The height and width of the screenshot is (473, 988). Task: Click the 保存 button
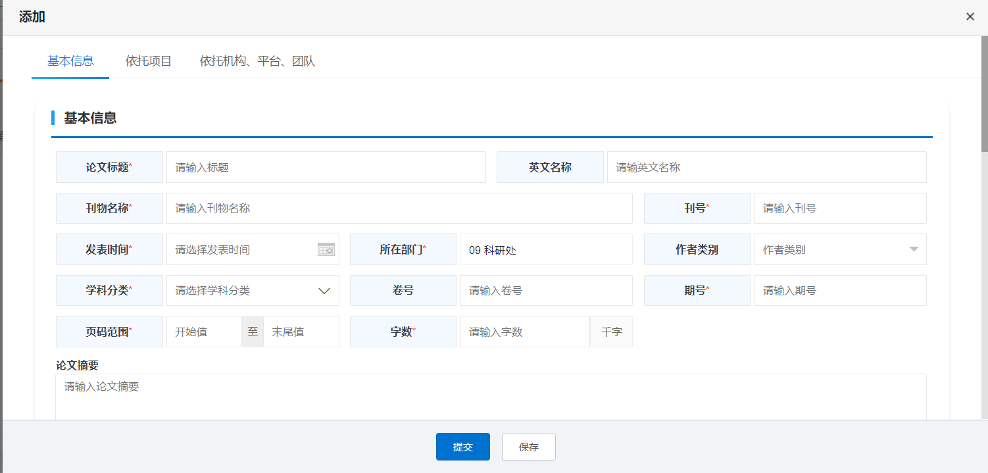pyautogui.click(x=528, y=447)
